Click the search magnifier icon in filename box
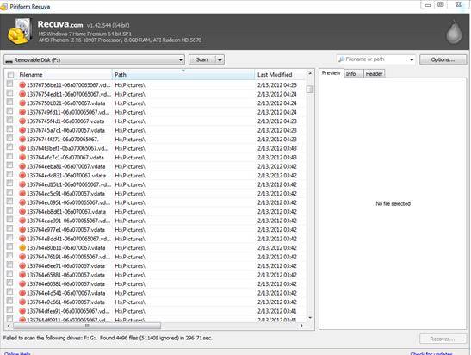The width and height of the screenshot is (471, 355). [341, 59]
